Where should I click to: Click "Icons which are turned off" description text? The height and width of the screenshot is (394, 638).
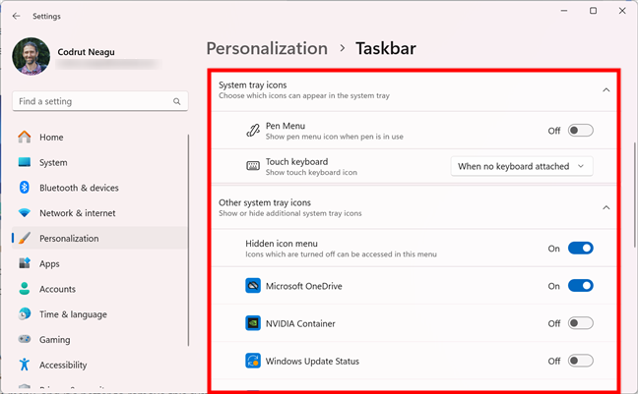[x=341, y=254]
